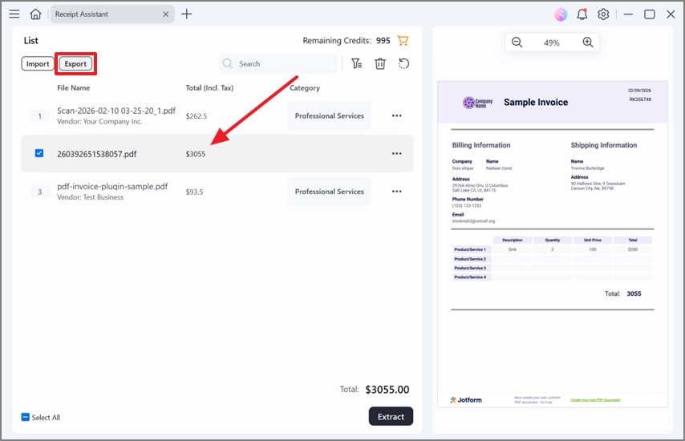Open the shopping cart to buy credits
The width and height of the screenshot is (685, 441).
click(403, 40)
